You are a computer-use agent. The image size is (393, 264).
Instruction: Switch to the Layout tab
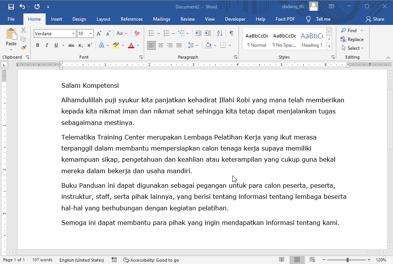(x=103, y=19)
